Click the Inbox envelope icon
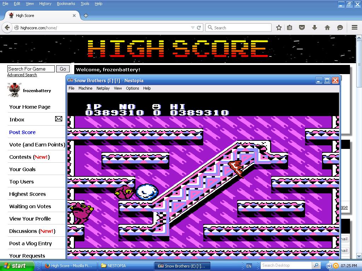 [x=59, y=119]
